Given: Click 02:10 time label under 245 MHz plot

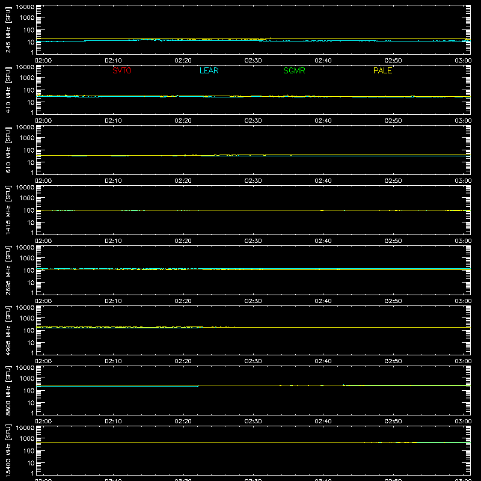Looking at the screenshot, I should coord(113,61).
